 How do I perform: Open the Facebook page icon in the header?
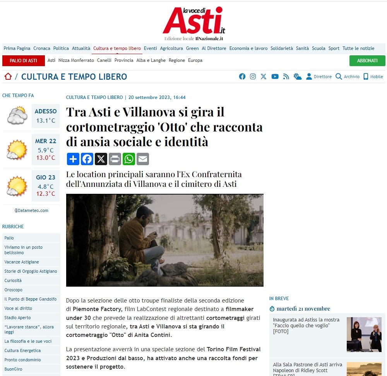click(242, 77)
